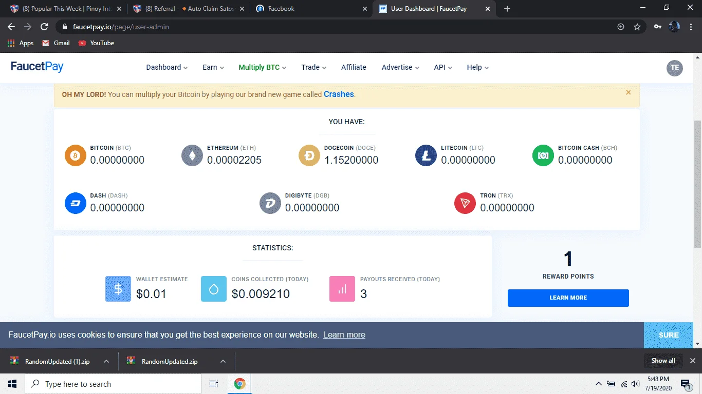Click the Dogecoin balance 1.15200000

pos(352,160)
